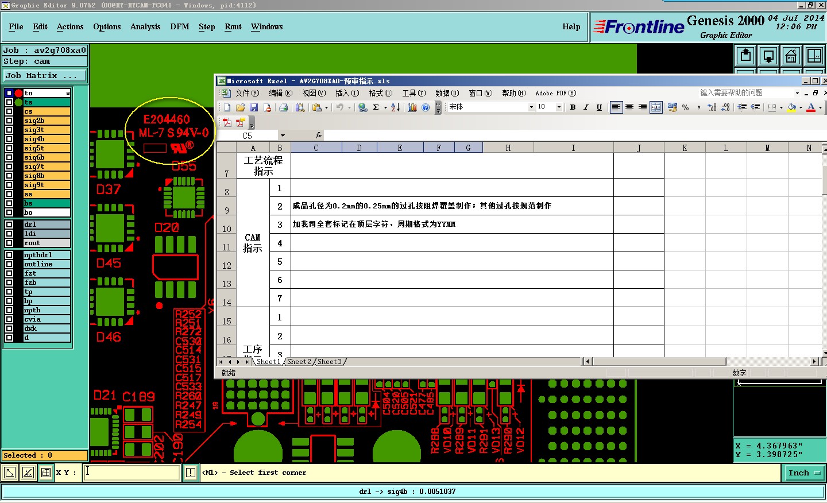827x503 pixels.
Task: Select the ts layer row in the layer list
Action: [x=47, y=102]
